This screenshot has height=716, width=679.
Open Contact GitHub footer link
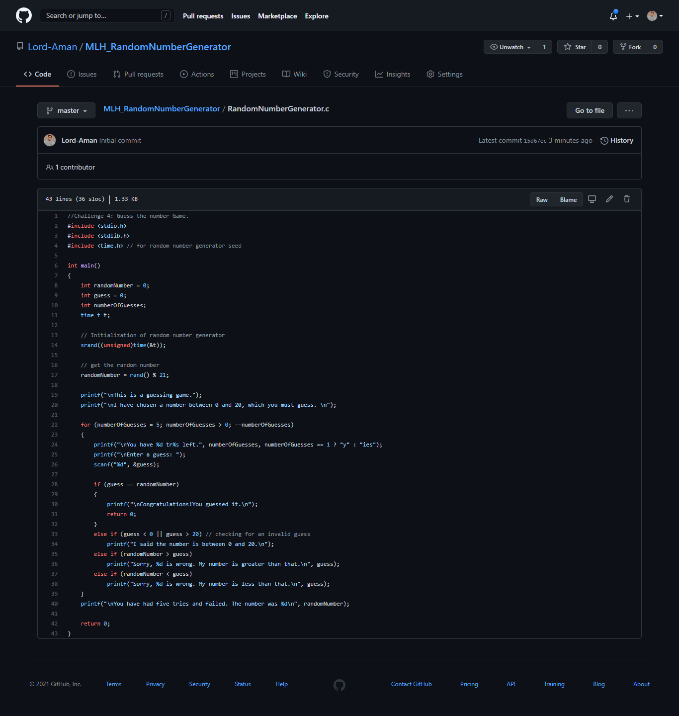coord(411,684)
